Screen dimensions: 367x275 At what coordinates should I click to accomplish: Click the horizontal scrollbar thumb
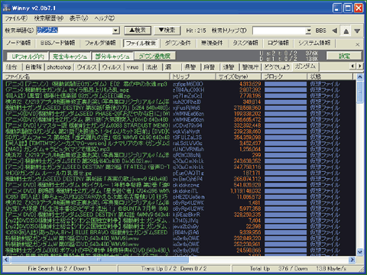click(x=99, y=260)
